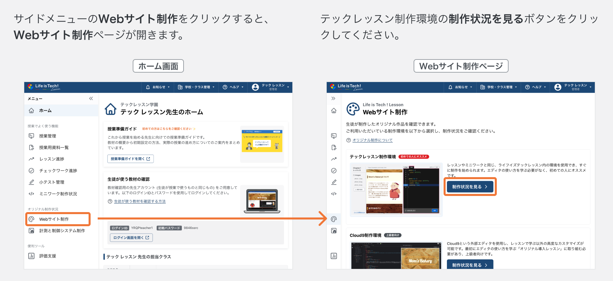Viewport: 613px width, 281px height.
Task: Click laptop image in 生徒が使う教材の確認
Action: pos(262,201)
